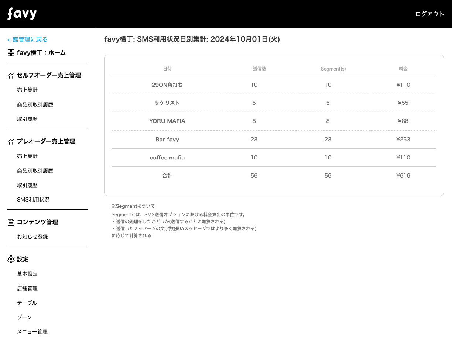Log out with the ログアウト link
The image size is (452, 337).
pyautogui.click(x=429, y=14)
